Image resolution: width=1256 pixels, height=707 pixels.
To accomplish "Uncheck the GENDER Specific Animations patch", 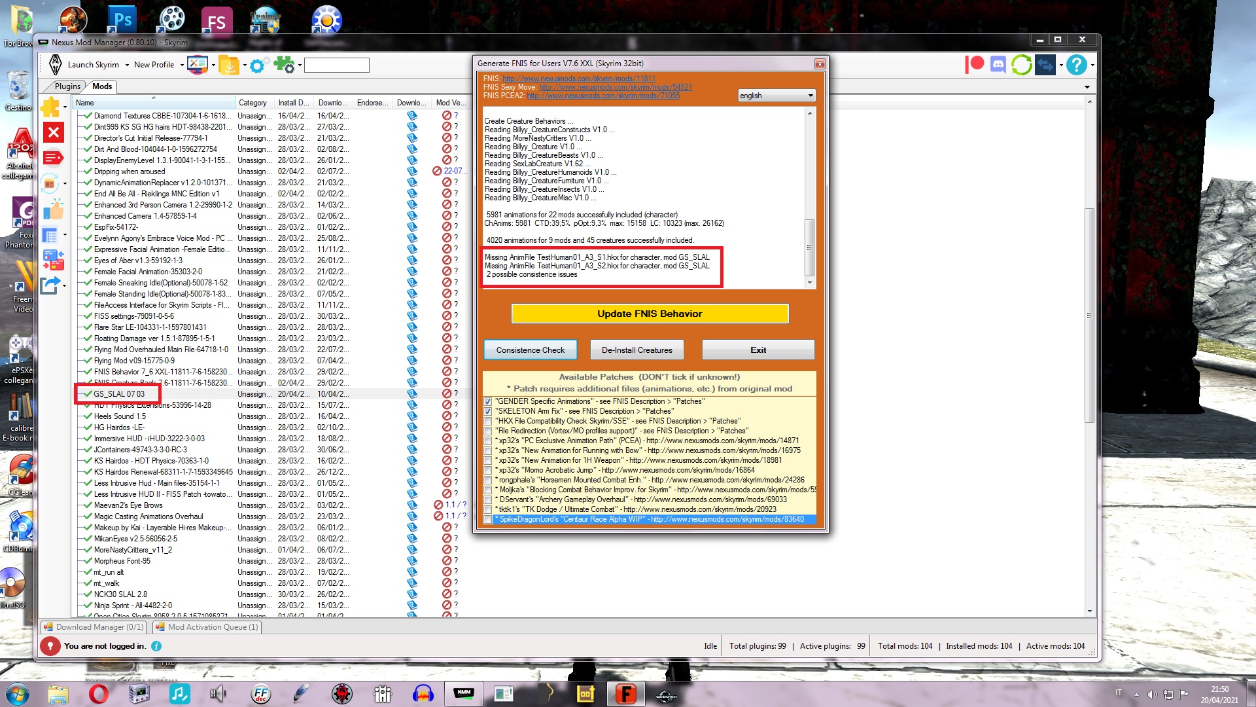I will pos(487,401).
